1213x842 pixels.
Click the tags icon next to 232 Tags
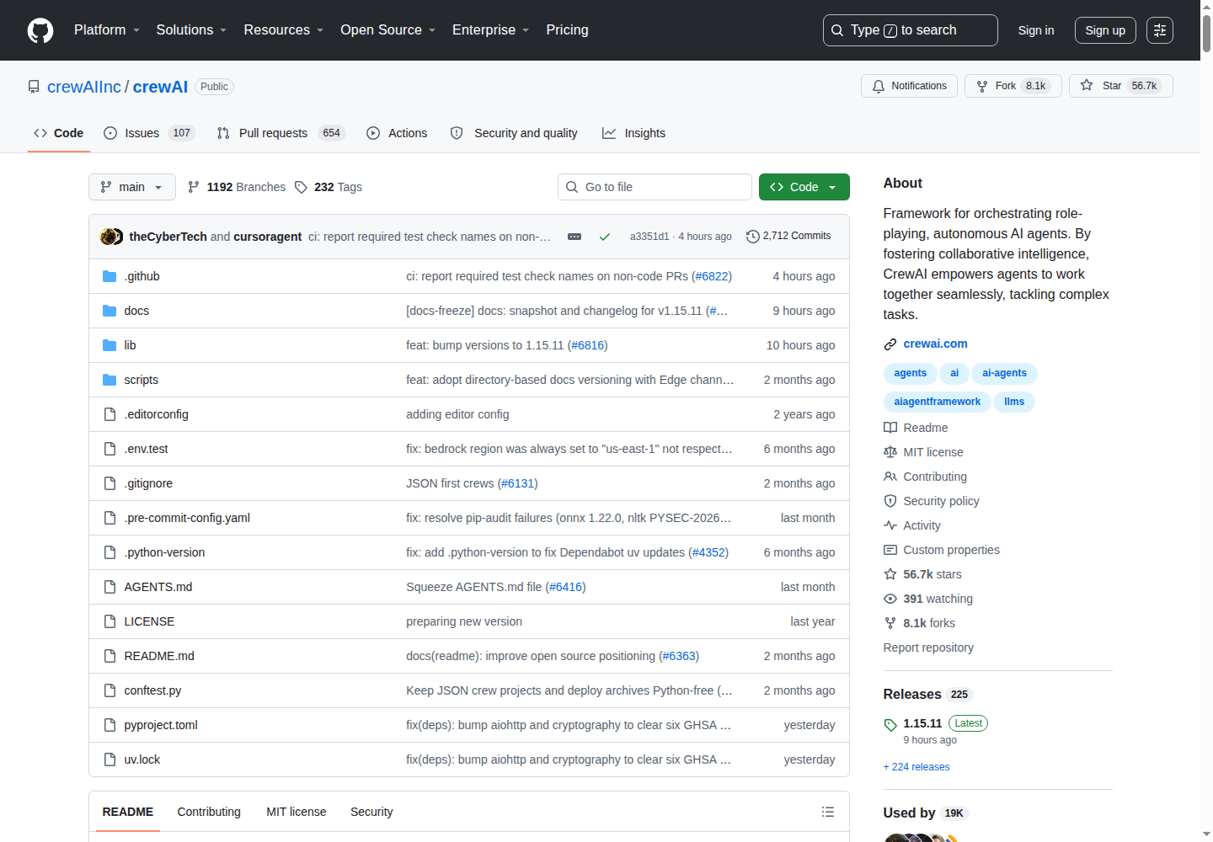pos(301,187)
